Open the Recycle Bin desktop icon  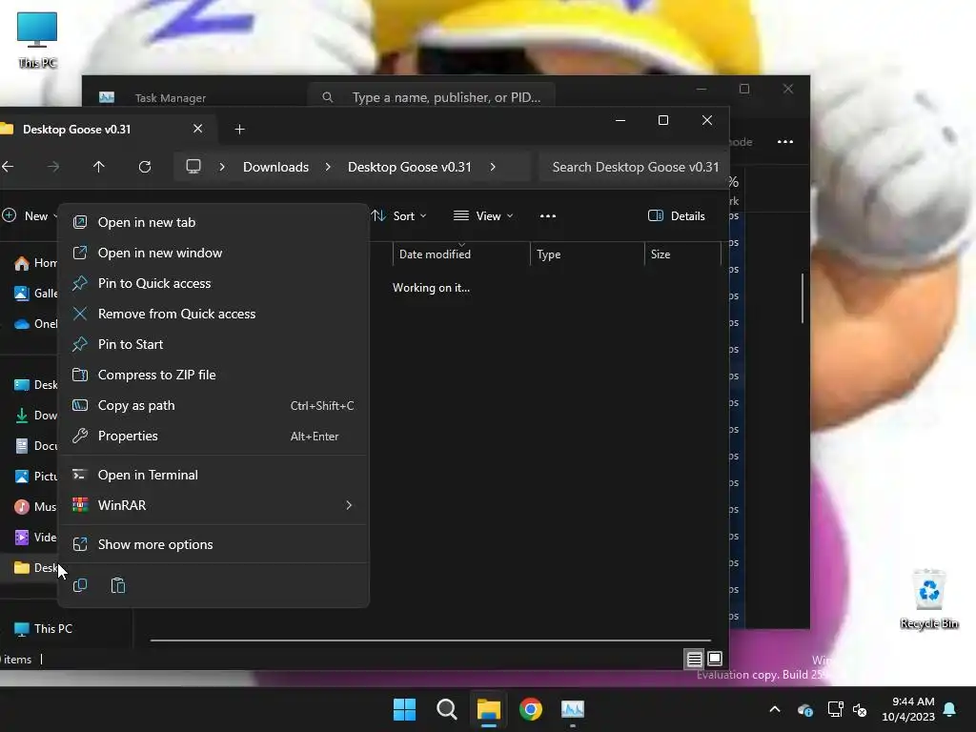point(928,599)
